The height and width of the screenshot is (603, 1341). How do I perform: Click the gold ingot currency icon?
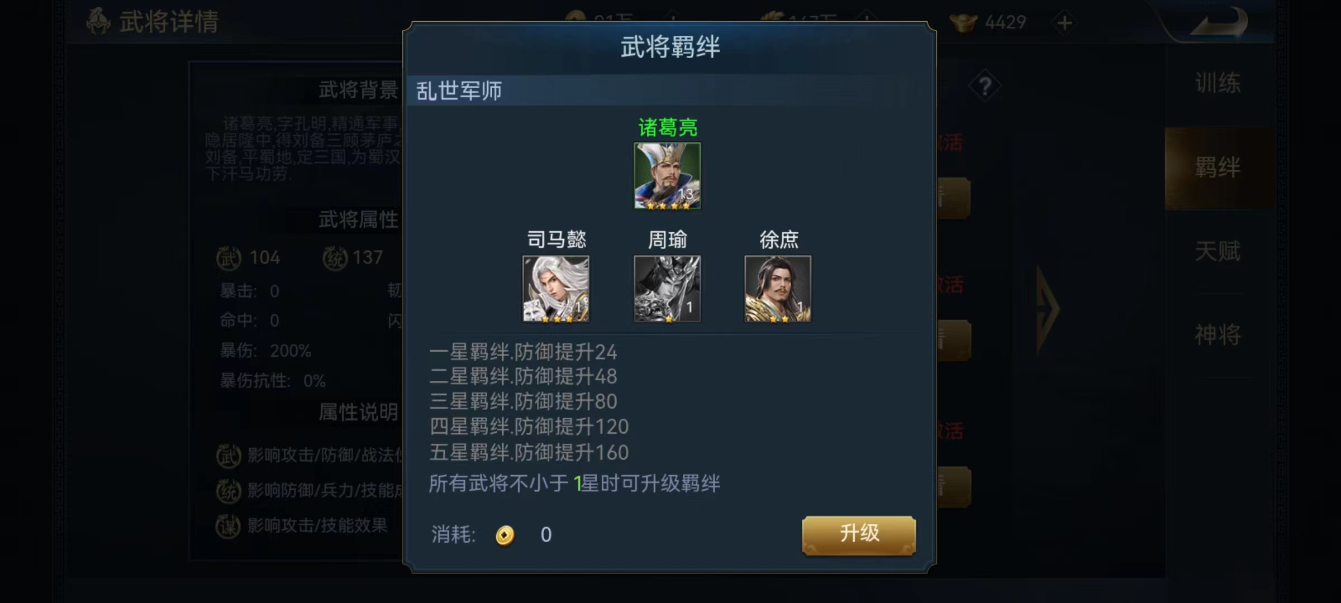(964, 22)
